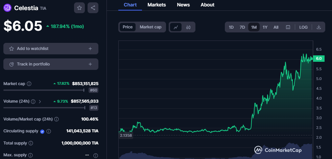Open the News tab
332x159 pixels.
click(x=183, y=5)
